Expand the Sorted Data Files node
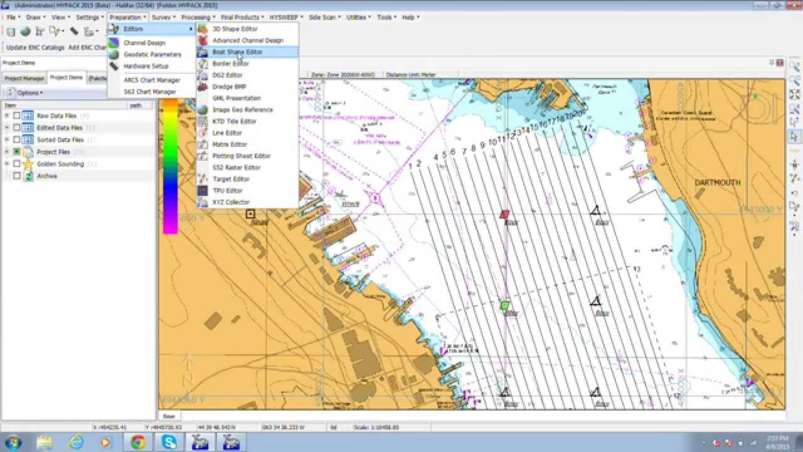The width and height of the screenshot is (803, 452). click(7, 139)
